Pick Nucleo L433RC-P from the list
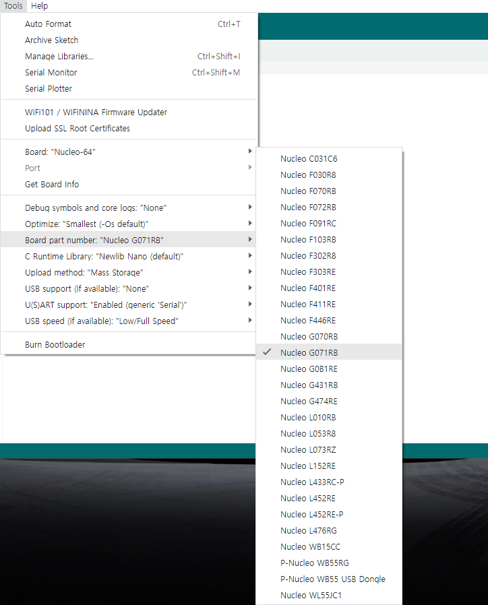 click(329, 482)
